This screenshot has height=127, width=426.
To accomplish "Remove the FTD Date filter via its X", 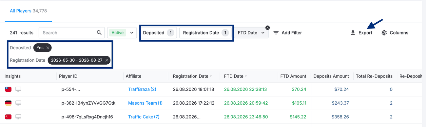I will (x=267, y=28).
